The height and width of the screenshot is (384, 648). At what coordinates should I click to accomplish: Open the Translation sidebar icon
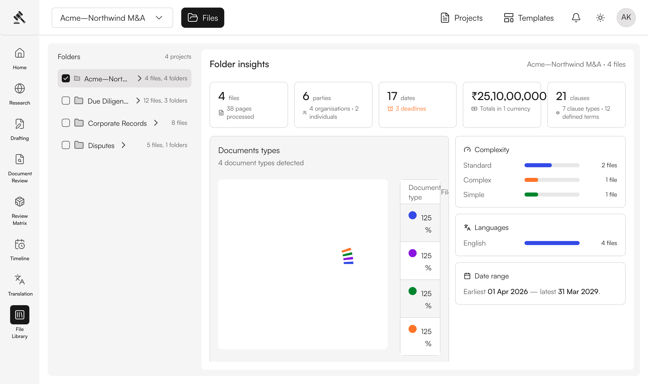(20, 279)
